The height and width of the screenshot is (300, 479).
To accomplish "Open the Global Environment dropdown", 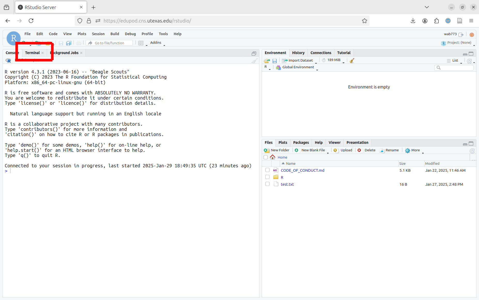I will click(297, 67).
